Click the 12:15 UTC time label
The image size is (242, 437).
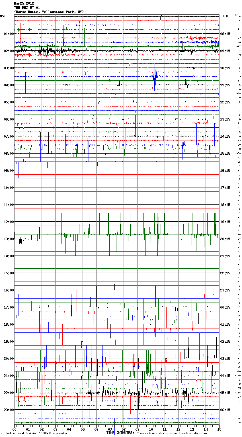click(225, 102)
